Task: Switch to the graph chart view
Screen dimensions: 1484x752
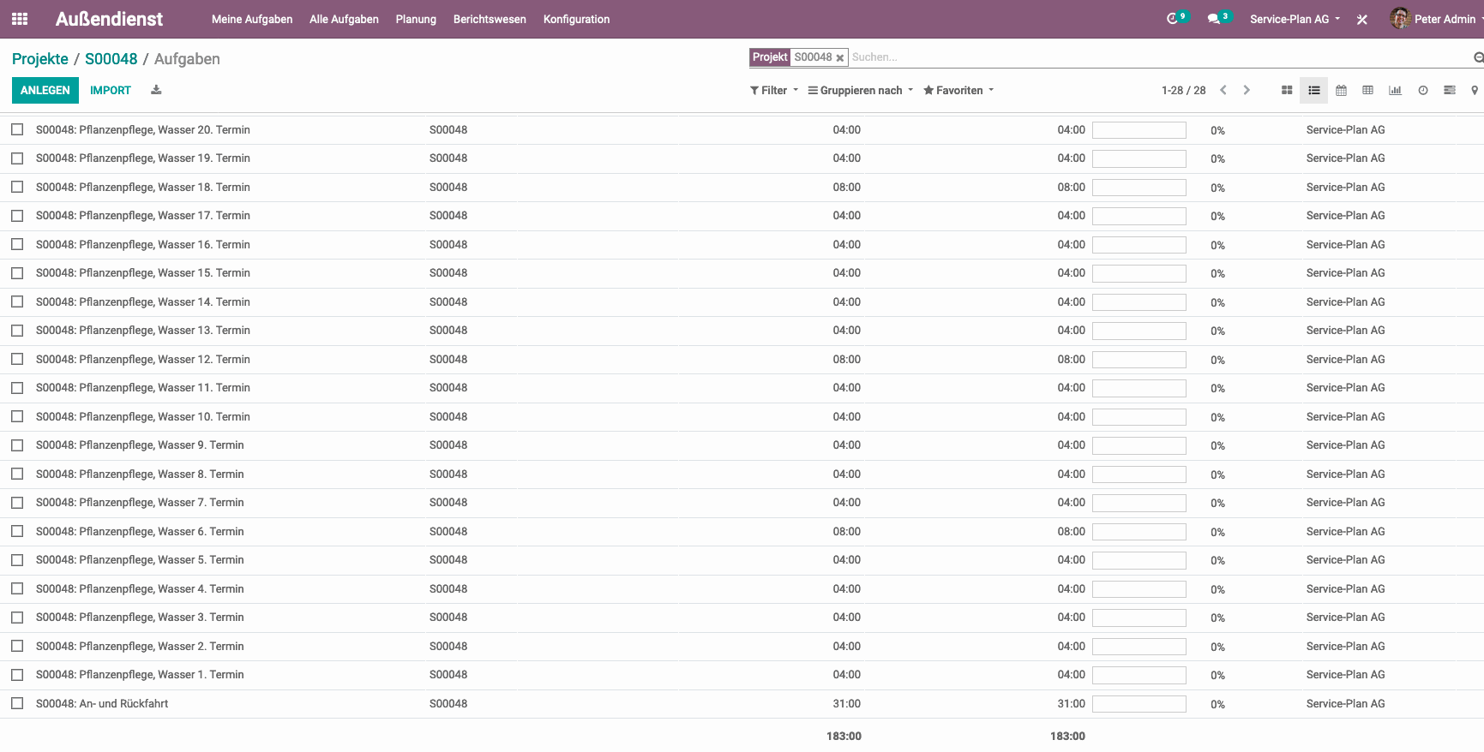Action: (x=1395, y=90)
